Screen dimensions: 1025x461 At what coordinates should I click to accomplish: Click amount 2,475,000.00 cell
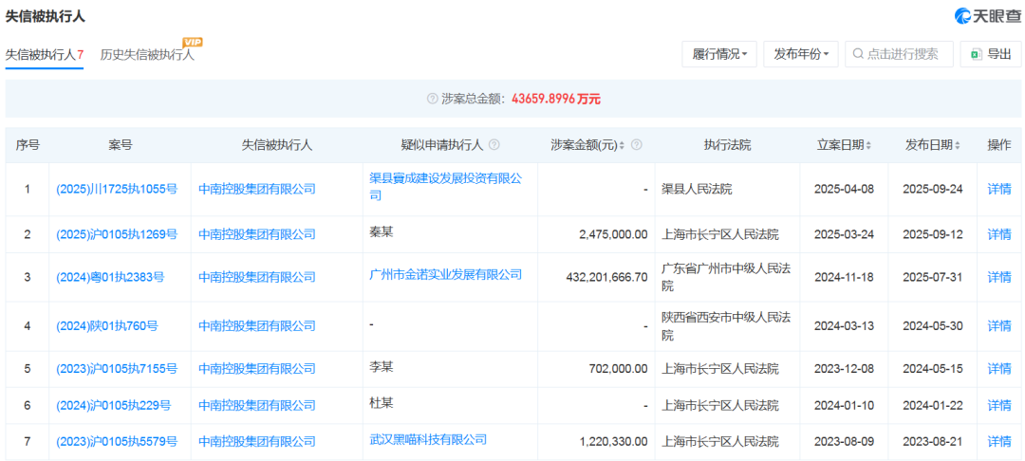coord(614,234)
